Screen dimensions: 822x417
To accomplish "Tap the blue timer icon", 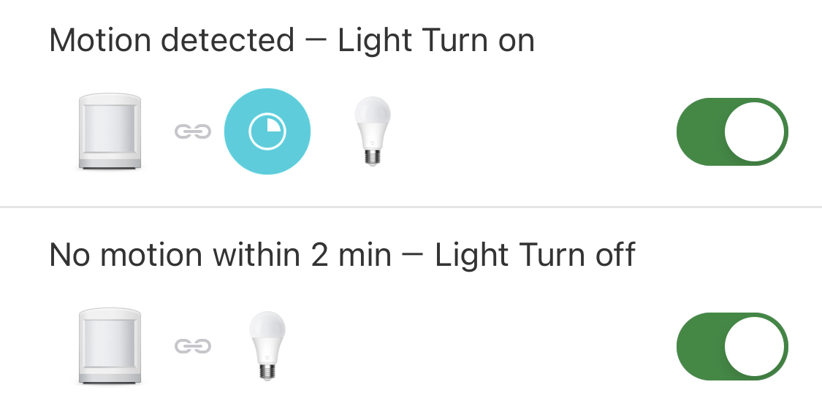I will (267, 131).
